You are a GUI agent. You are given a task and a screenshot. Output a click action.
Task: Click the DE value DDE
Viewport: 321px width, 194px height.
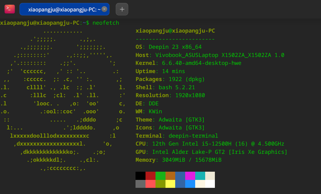coord(153,104)
